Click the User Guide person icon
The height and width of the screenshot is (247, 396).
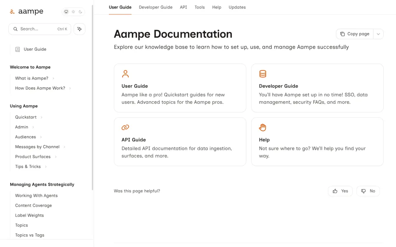[x=125, y=74]
